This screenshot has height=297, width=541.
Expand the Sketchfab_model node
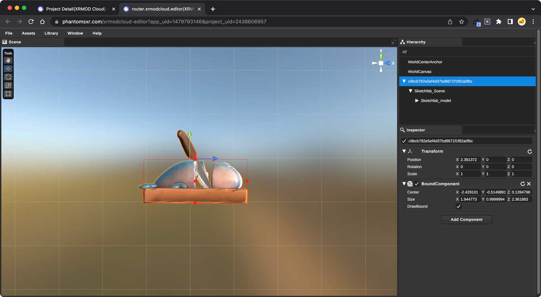[x=417, y=101]
